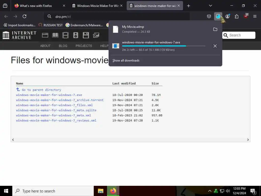
Task: Open Endermanch/Malware bookmark
Action: click(x=84, y=25)
